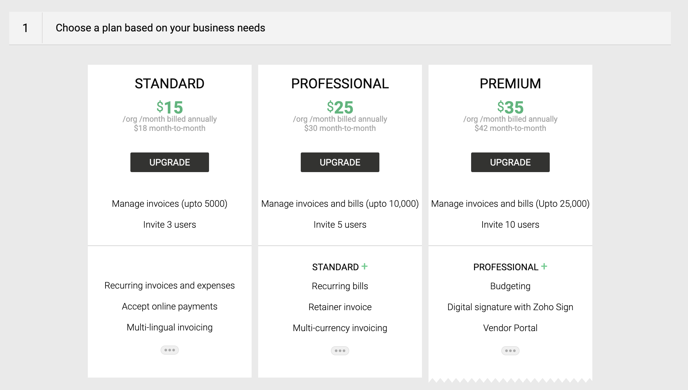This screenshot has height=390, width=688.
Task: Click the $25 Professional price
Action: [340, 107]
